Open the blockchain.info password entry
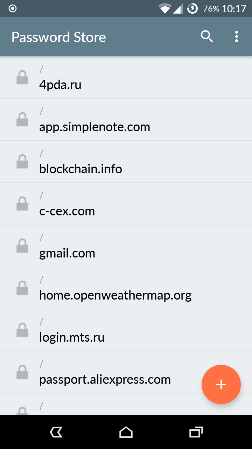Viewport: 252px width, 449px height. click(80, 169)
